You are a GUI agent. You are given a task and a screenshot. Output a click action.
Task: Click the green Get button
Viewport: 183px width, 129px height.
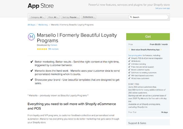[x=148, y=36]
